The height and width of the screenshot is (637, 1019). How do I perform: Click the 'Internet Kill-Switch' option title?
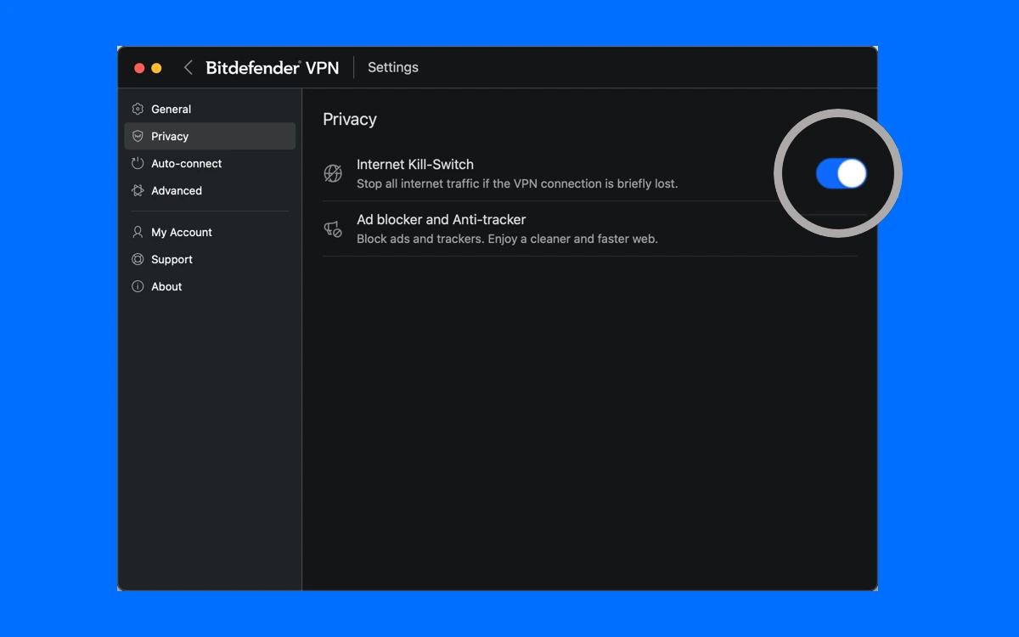[415, 165]
